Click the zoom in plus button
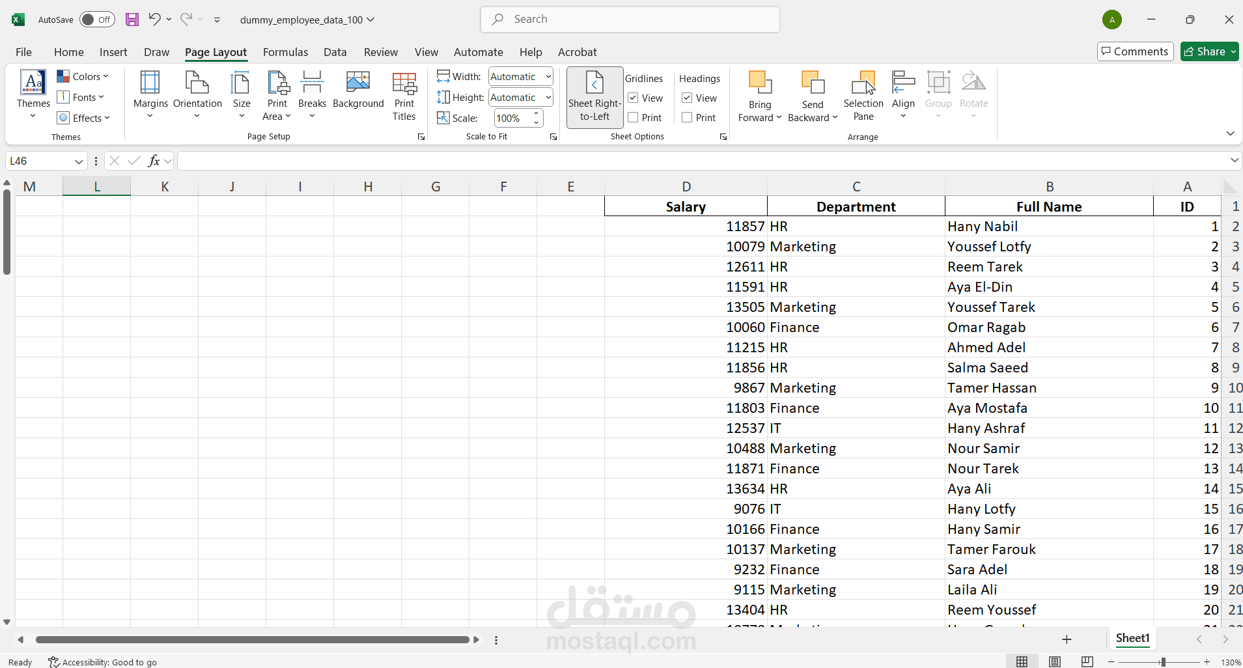The width and height of the screenshot is (1243, 668). (1207, 662)
